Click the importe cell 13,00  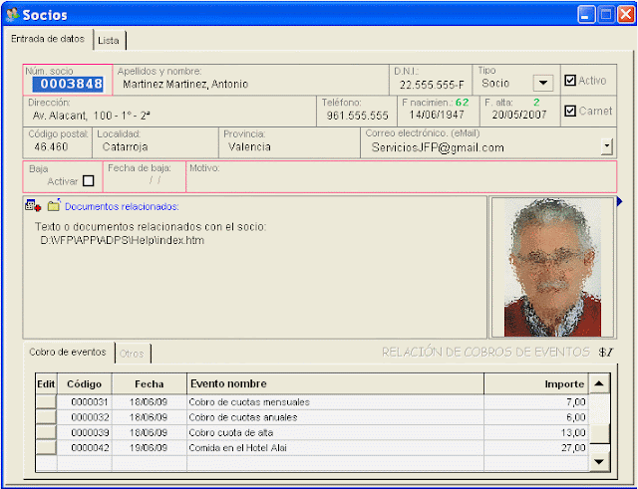point(536,432)
